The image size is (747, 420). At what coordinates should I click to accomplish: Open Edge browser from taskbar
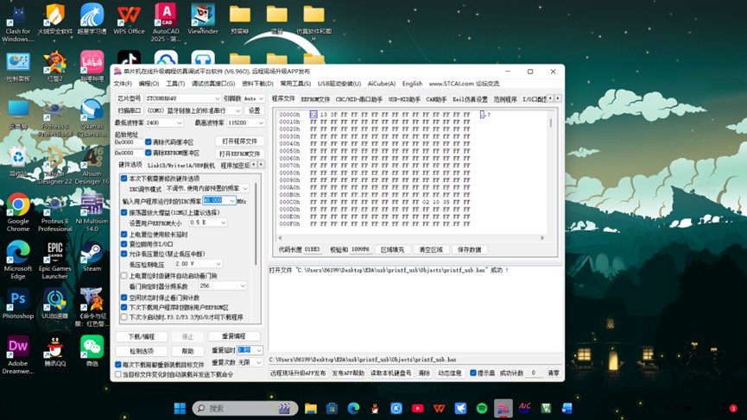point(353,408)
